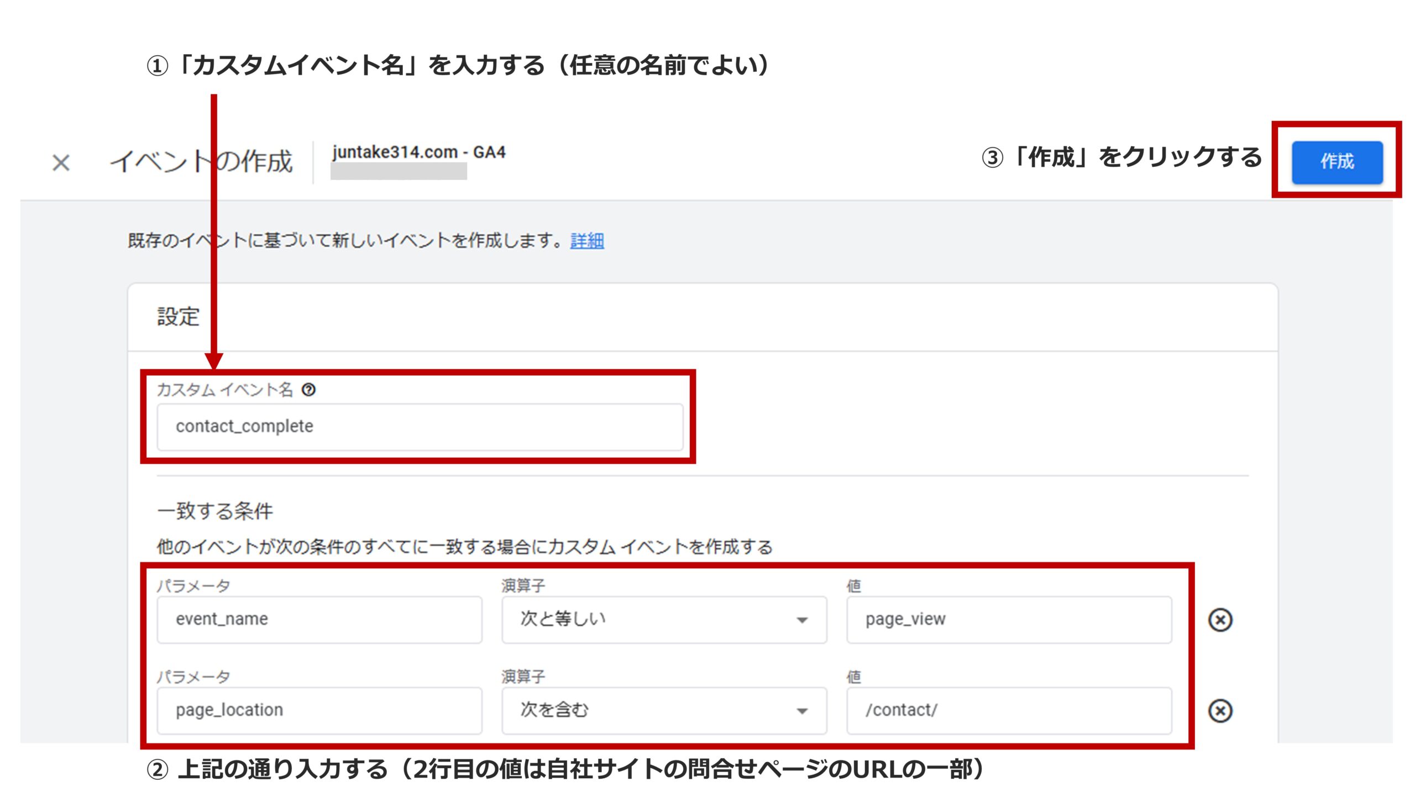
Task: Remove the event_name / page_view condition row
Action: [x=1220, y=620]
